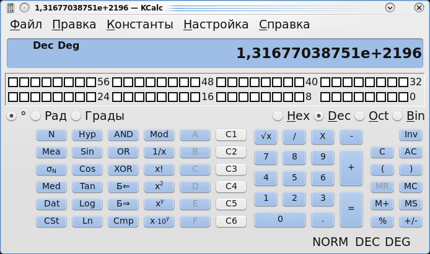This screenshot has width=430, height=254.
Task: Click digit 0 on the keypad
Action: pos(280,219)
